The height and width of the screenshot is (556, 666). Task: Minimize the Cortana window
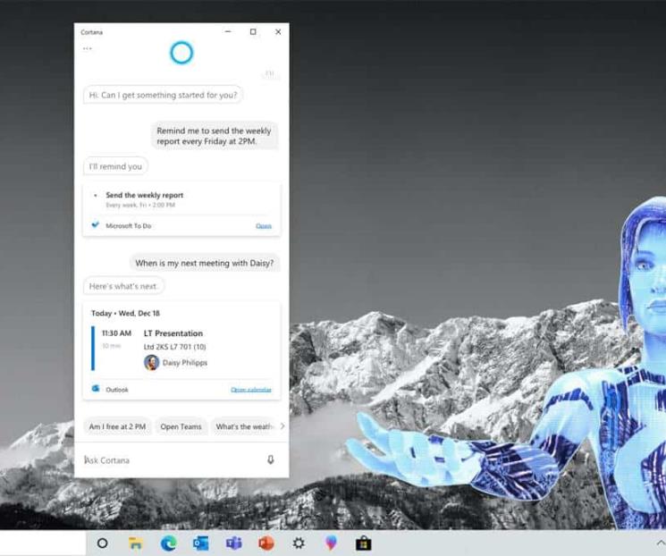(x=228, y=32)
